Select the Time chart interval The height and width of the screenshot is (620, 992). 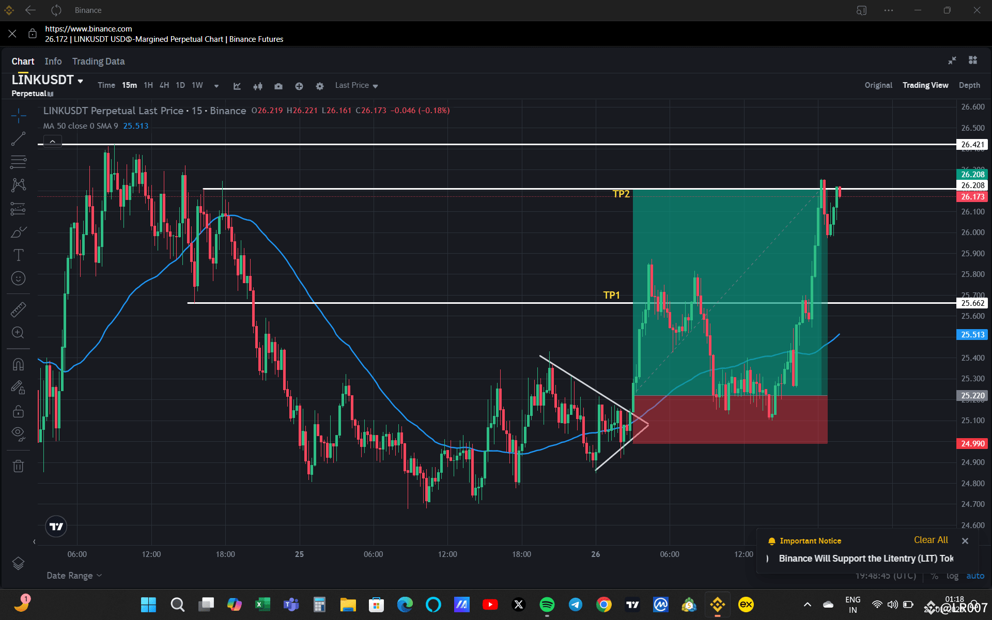pyautogui.click(x=106, y=85)
